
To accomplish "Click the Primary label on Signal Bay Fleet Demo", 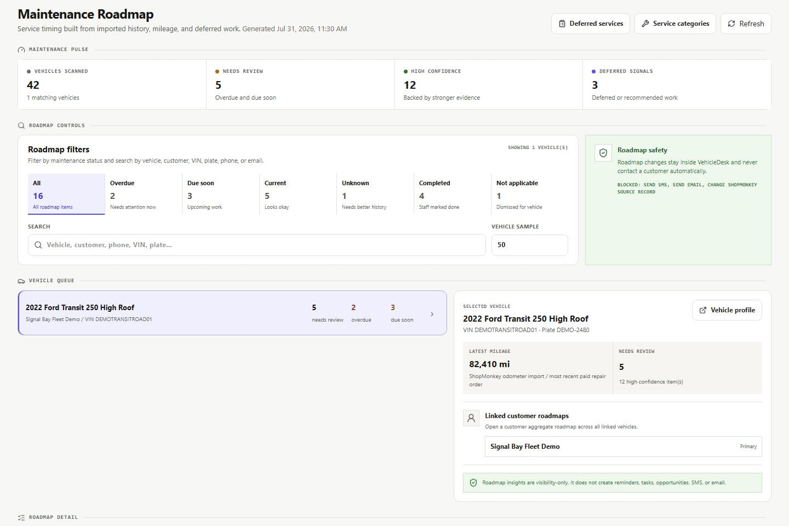I will click(x=748, y=447).
